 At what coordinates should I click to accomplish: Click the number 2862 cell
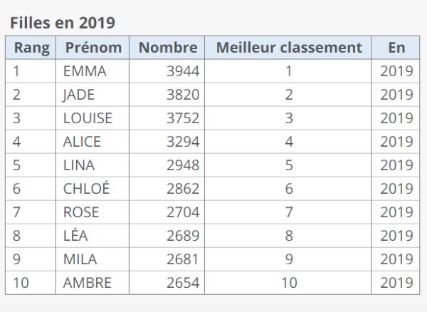[x=183, y=189]
